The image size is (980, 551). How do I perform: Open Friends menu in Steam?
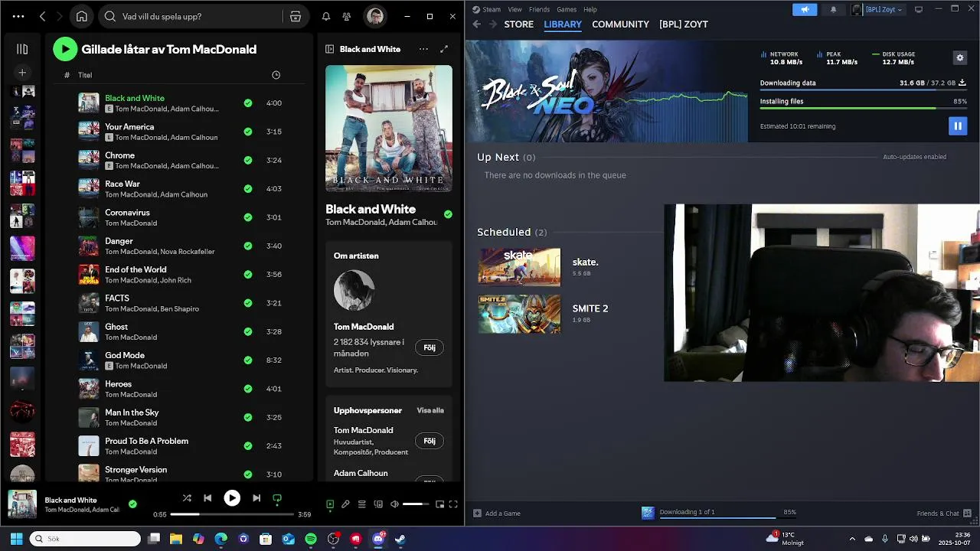pyautogui.click(x=539, y=9)
